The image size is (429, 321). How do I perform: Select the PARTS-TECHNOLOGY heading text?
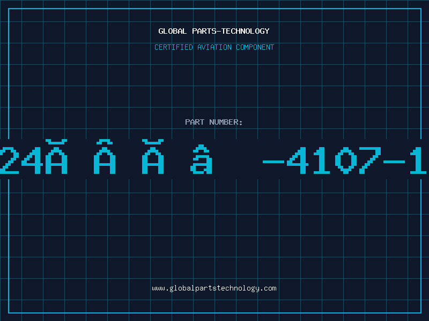[x=231, y=31]
